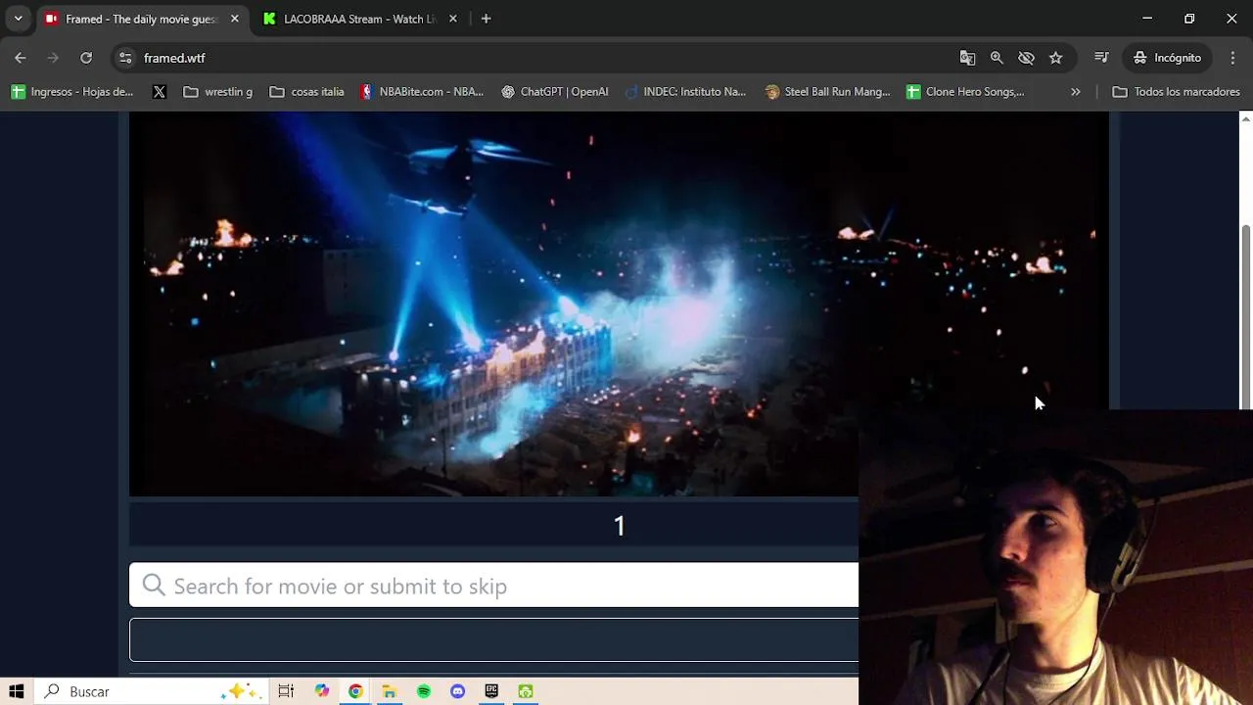This screenshot has width=1253, height=705.
Task: Go forward to the next page
Action: [x=53, y=58]
